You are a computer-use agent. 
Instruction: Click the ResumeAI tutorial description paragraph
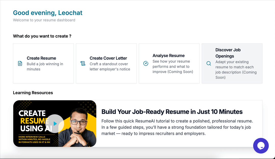tap(177, 127)
